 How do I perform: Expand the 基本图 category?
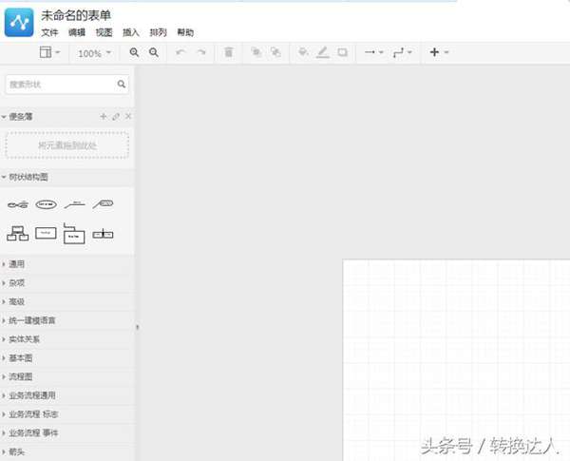(67, 358)
